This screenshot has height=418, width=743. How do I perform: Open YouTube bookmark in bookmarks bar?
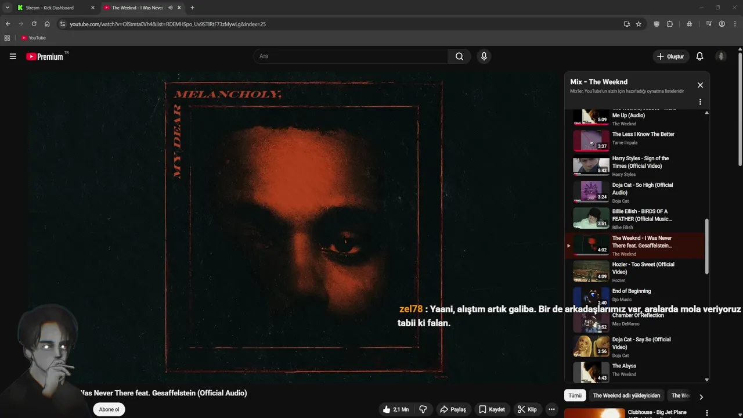33,38
